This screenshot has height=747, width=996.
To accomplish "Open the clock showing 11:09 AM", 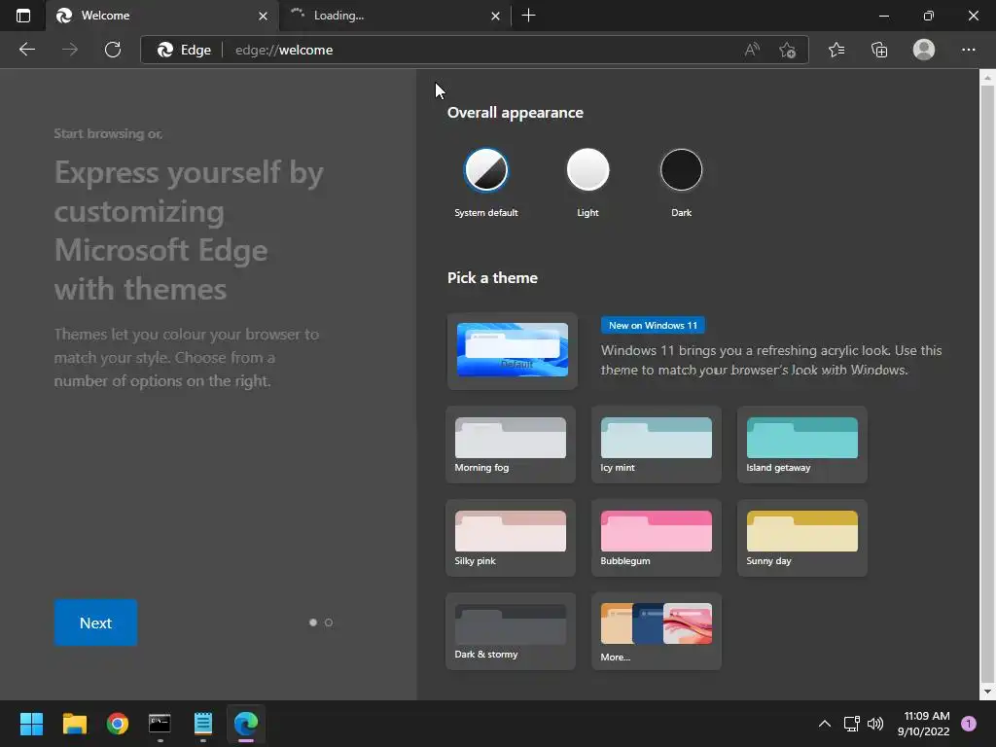I will pyautogui.click(x=924, y=724).
